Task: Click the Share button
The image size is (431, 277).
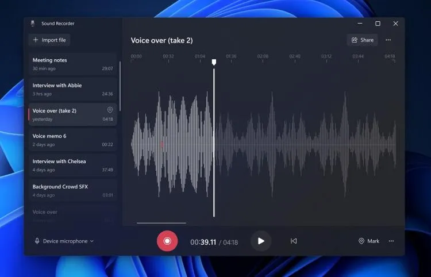Action: click(x=362, y=40)
